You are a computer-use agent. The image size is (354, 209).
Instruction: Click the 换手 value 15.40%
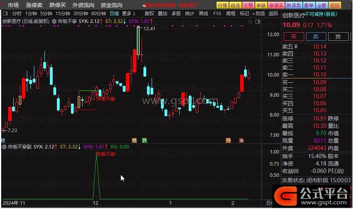click(317, 156)
